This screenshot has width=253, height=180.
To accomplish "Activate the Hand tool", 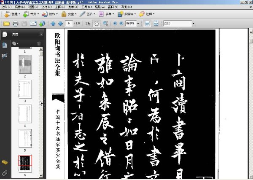I will click(x=97, y=24).
